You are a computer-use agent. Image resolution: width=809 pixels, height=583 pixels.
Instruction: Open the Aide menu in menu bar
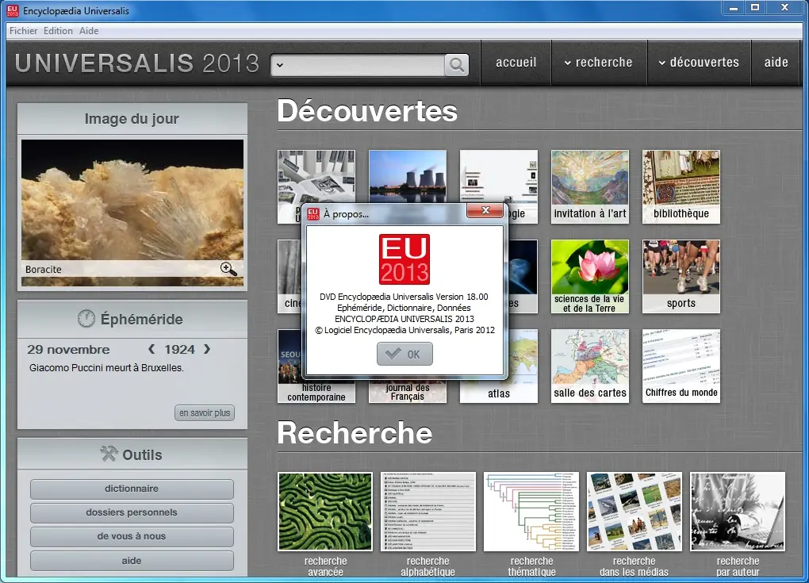[x=89, y=31]
